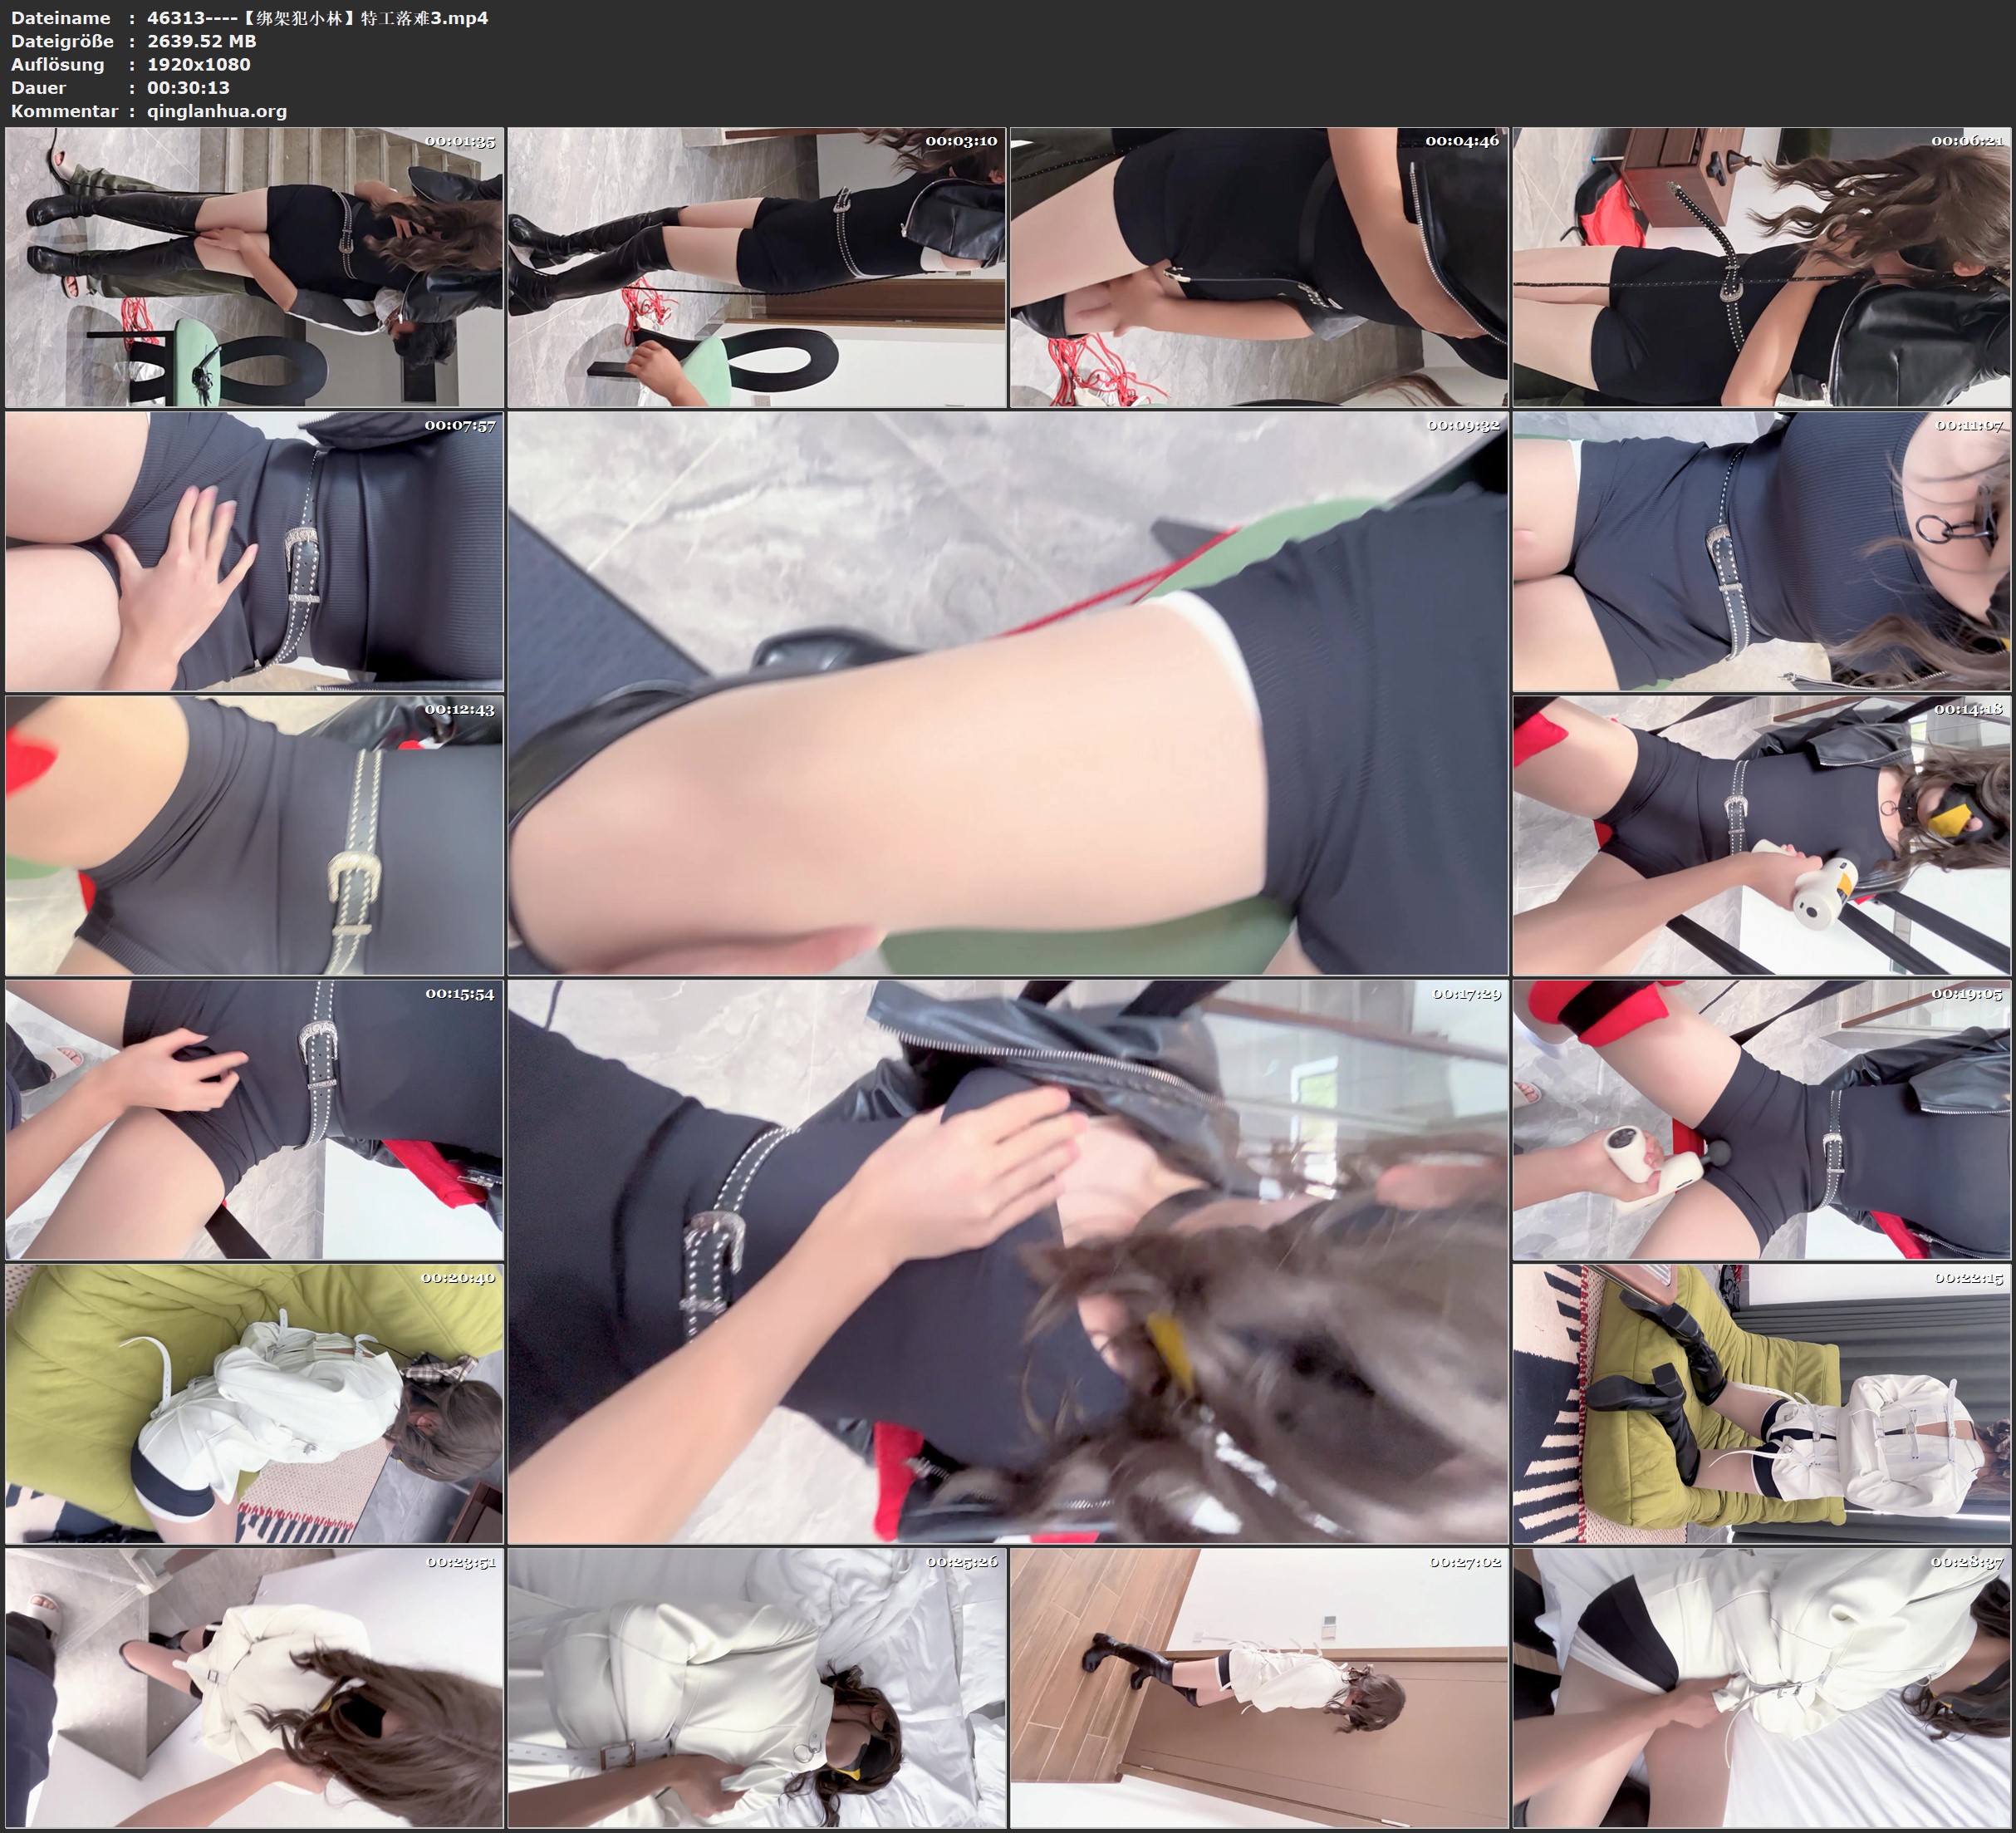Click the frame at 00:14:18
This screenshot has width=2016, height=1833.
pos(1762,835)
